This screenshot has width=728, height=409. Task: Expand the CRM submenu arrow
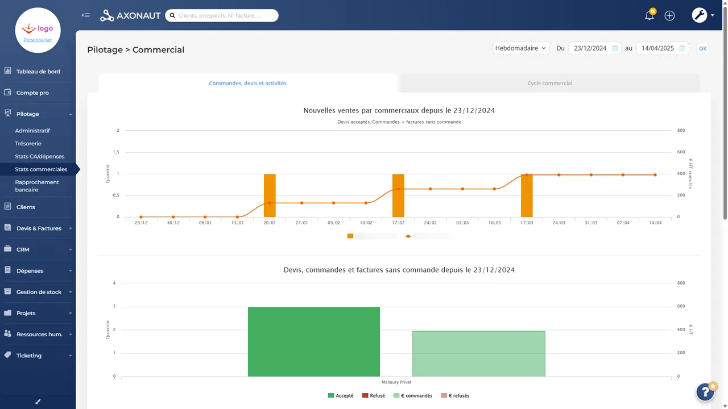pyautogui.click(x=71, y=249)
